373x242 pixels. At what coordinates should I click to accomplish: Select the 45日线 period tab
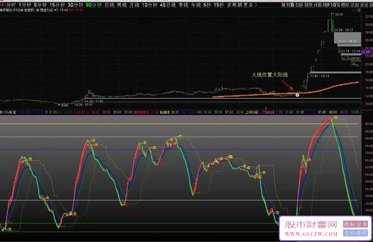coord(168,5)
